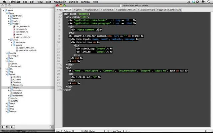The height and width of the screenshot is (133, 213).
Task: Click the new folder button in the project drawer
Action: (x=8, y=127)
